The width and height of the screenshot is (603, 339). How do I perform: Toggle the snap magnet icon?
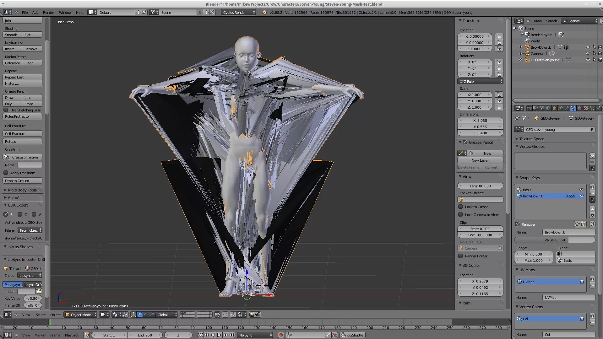pos(233,315)
